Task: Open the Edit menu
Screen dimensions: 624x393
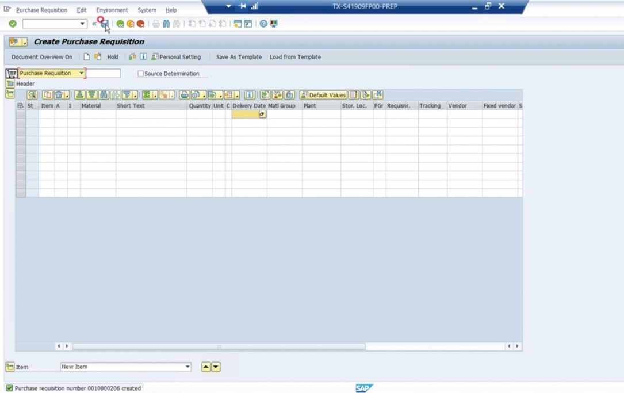Action: tap(82, 10)
